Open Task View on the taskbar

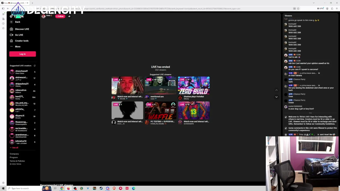click(x=55, y=188)
